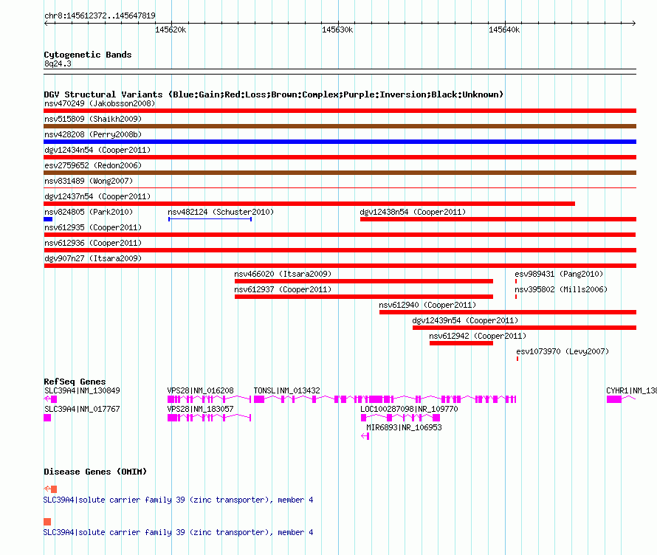Click the SLC39A4|NM_130849 gene arrow glyph
The width and height of the screenshot is (657, 555).
coord(50,399)
